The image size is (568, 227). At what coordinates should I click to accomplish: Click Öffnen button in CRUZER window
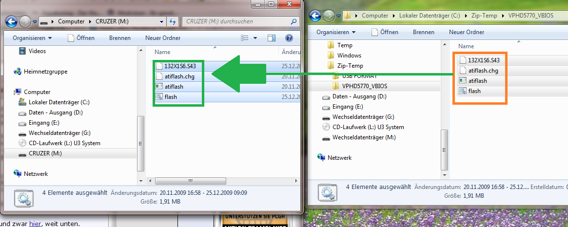click(x=81, y=38)
